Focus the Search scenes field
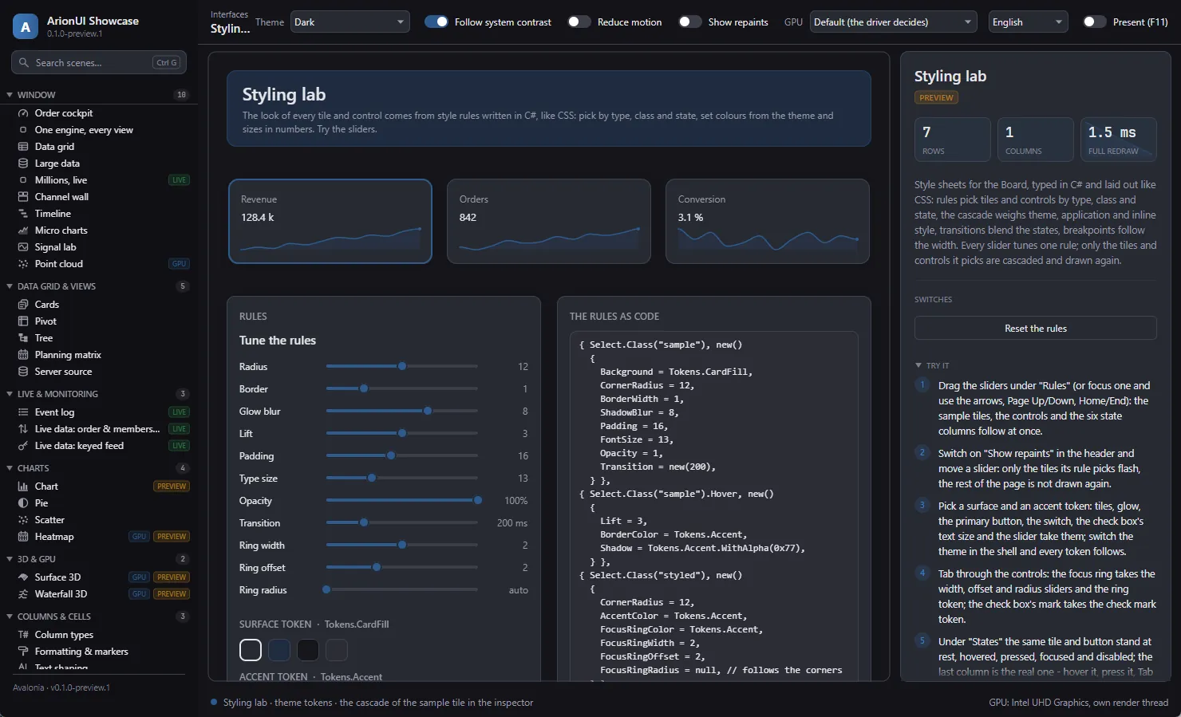The height and width of the screenshot is (717, 1181). (99, 63)
